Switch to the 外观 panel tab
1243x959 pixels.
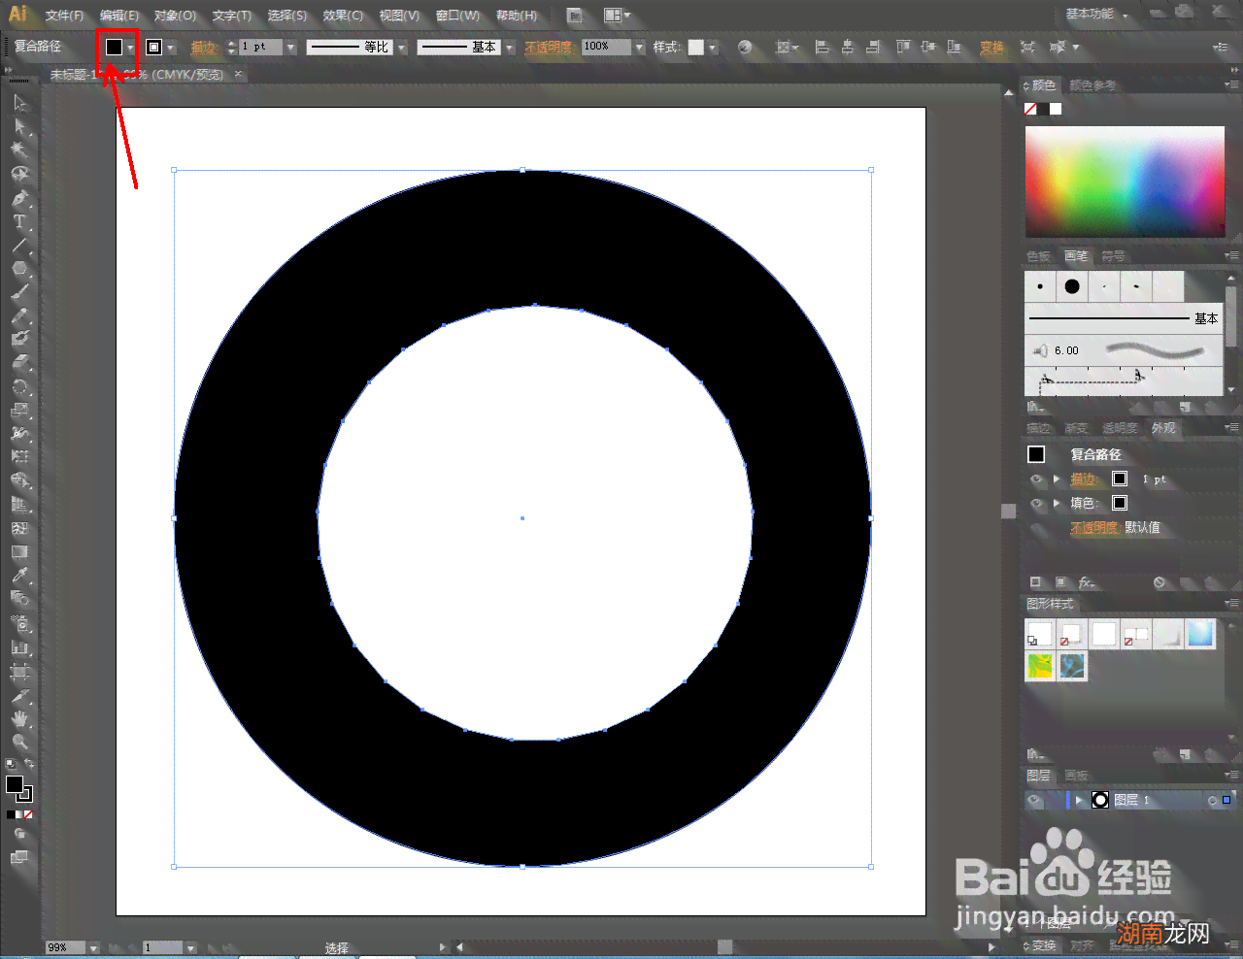click(x=1163, y=428)
